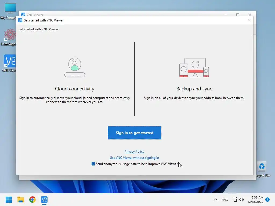Select the Recycle Bin desktop icon

pos(263,169)
